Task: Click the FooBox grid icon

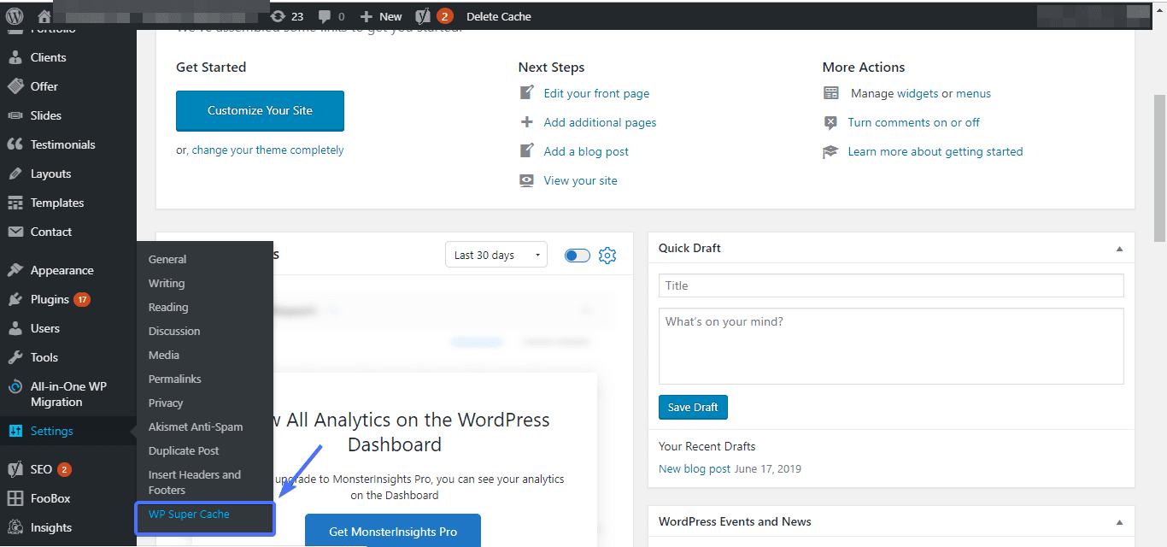Action: (15, 498)
